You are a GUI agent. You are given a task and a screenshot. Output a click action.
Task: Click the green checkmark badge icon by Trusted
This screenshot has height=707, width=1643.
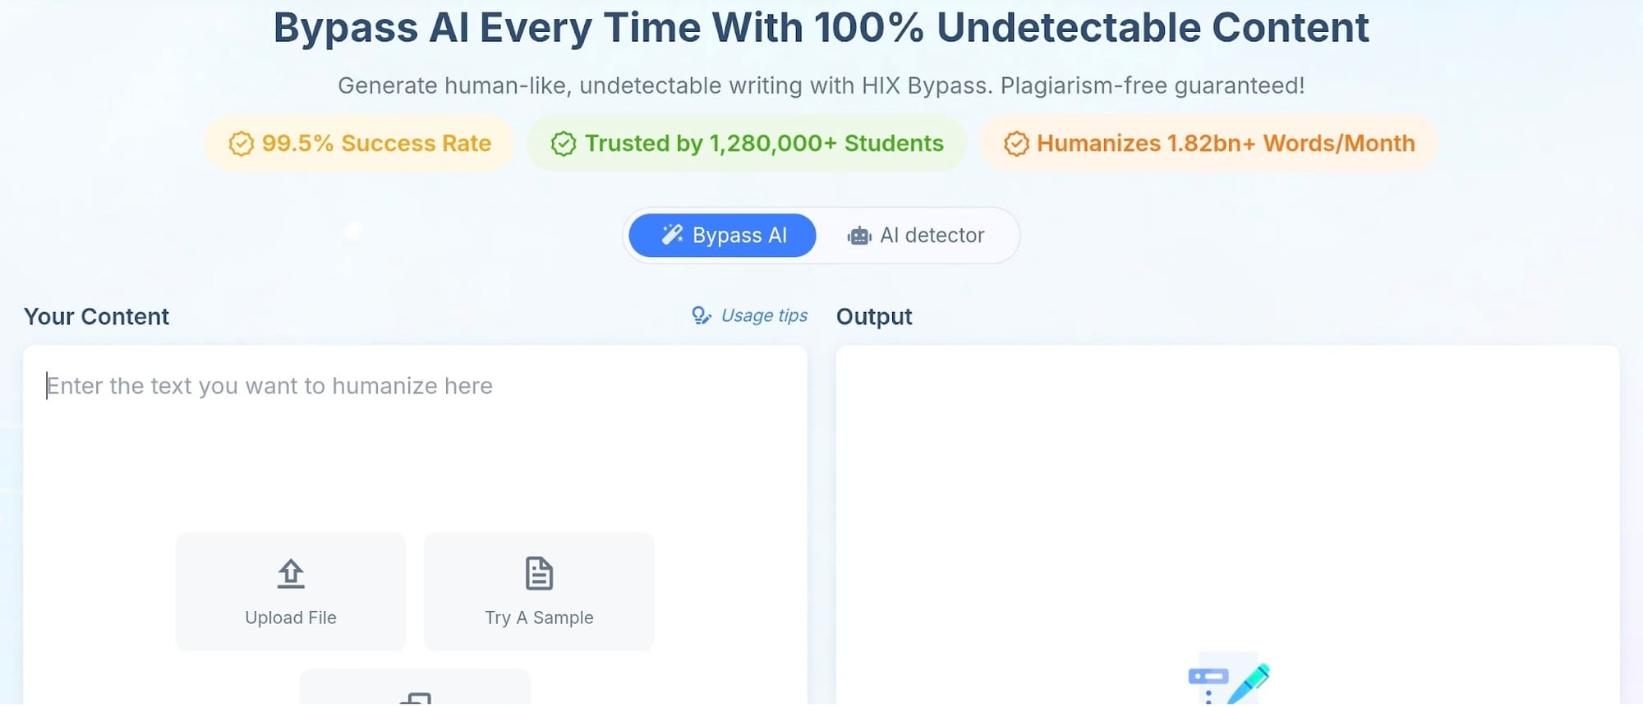(x=564, y=144)
